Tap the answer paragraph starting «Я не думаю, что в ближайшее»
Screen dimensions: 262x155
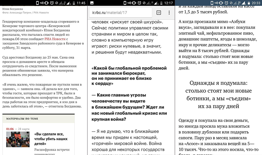pyautogui.click(x=128, y=142)
